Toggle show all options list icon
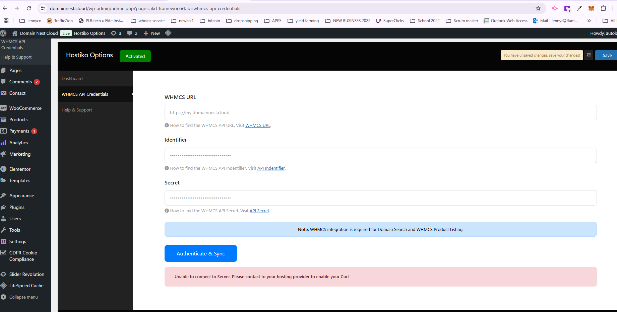617x312 pixels. point(589,55)
